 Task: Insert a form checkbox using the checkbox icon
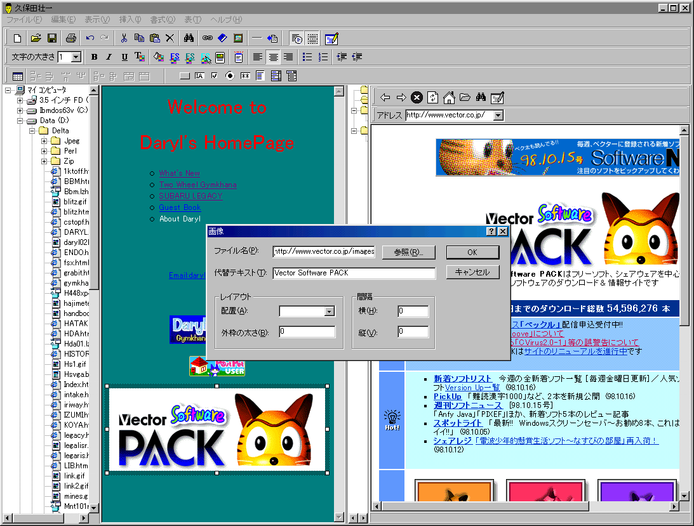[215, 76]
